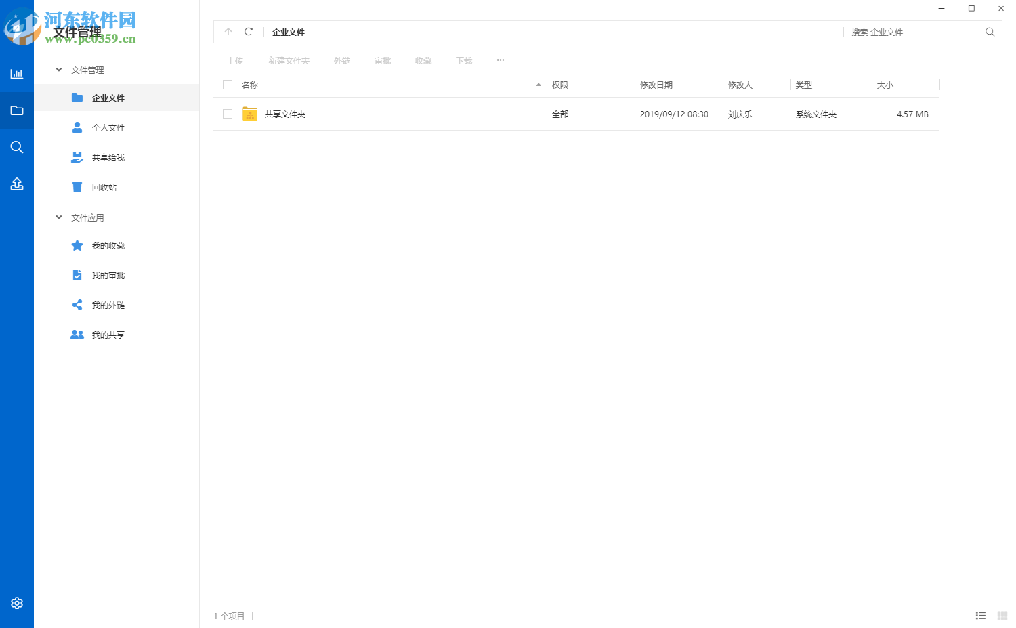
Task: Create a folder via 新建文件夹
Action: (289, 60)
